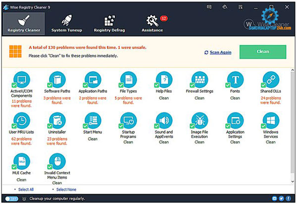This screenshot has width=297, height=204.
Task: Click the restore/backup icon in title bar
Action: (225, 7)
